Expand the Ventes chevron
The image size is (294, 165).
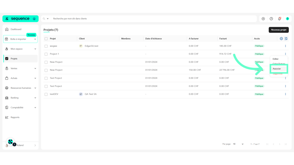(35, 69)
